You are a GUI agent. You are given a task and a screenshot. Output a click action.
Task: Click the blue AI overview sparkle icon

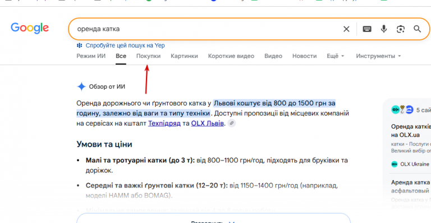pos(81,87)
